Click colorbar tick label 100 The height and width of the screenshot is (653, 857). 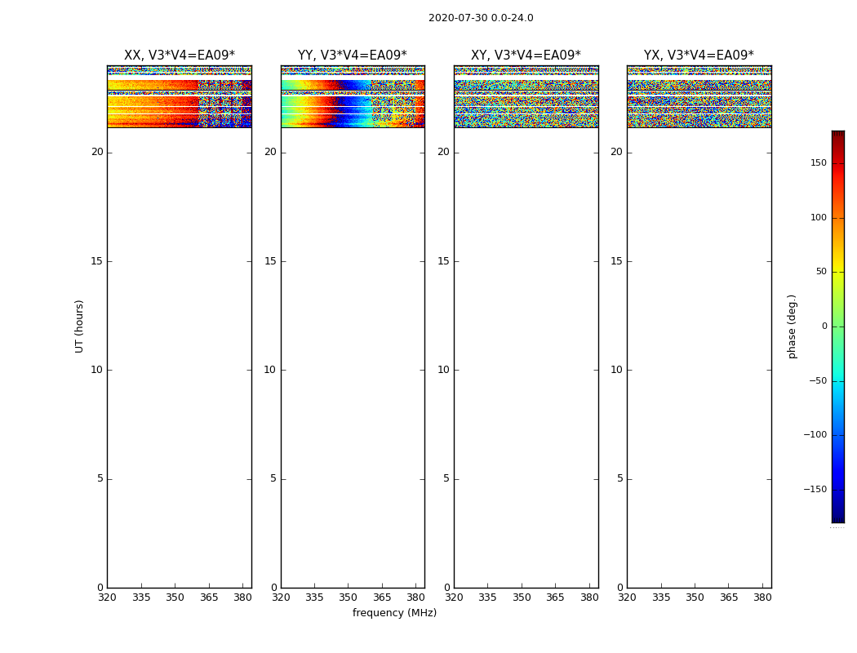[819, 217]
